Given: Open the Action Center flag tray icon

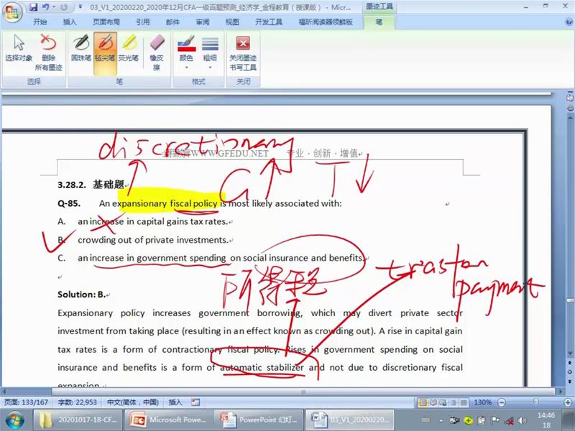Looking at the screenshot, I should (495, 420).
